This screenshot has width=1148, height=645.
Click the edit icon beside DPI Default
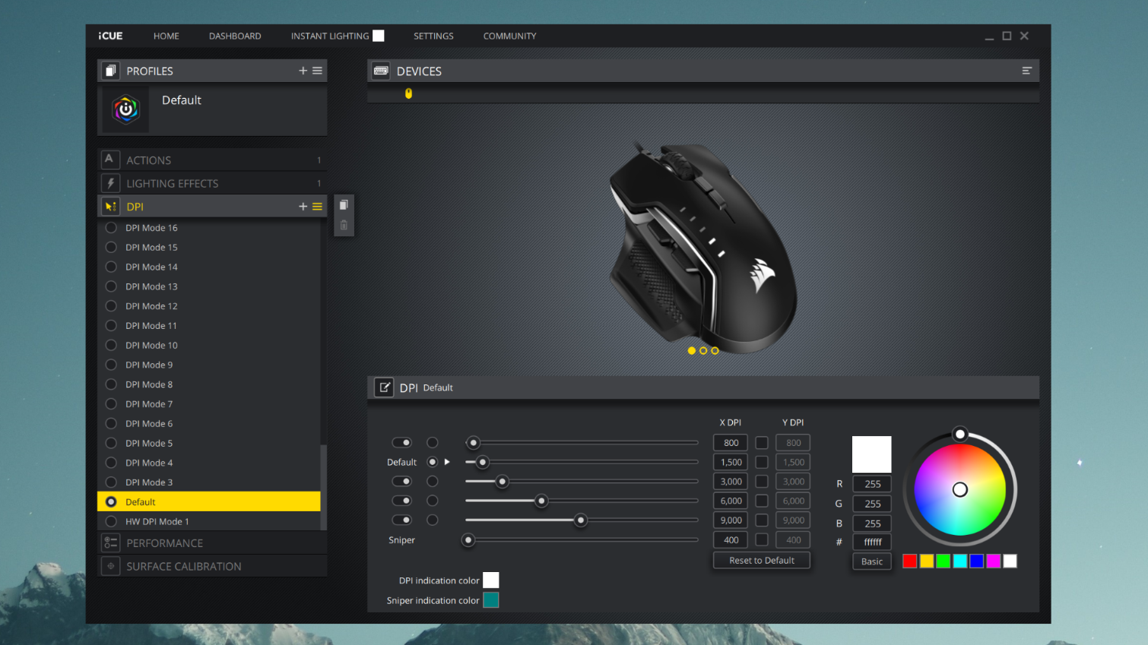click(385, 387)
